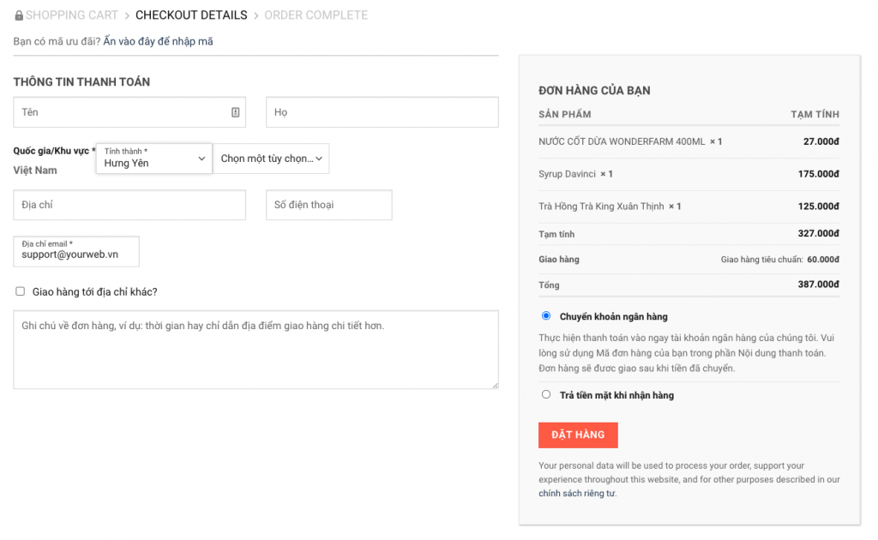Select Chuyển khoản ngân hàng payment option

(546, 316)
